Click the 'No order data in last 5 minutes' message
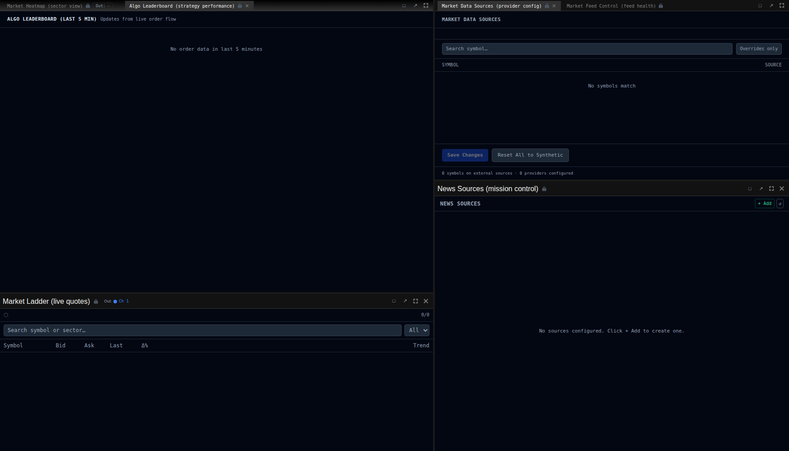This screenshot has width=789, height=451. [x=217, y=49]
